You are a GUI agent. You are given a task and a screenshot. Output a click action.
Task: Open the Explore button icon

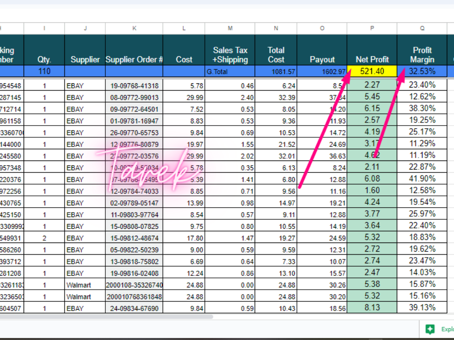coord(430,329)
